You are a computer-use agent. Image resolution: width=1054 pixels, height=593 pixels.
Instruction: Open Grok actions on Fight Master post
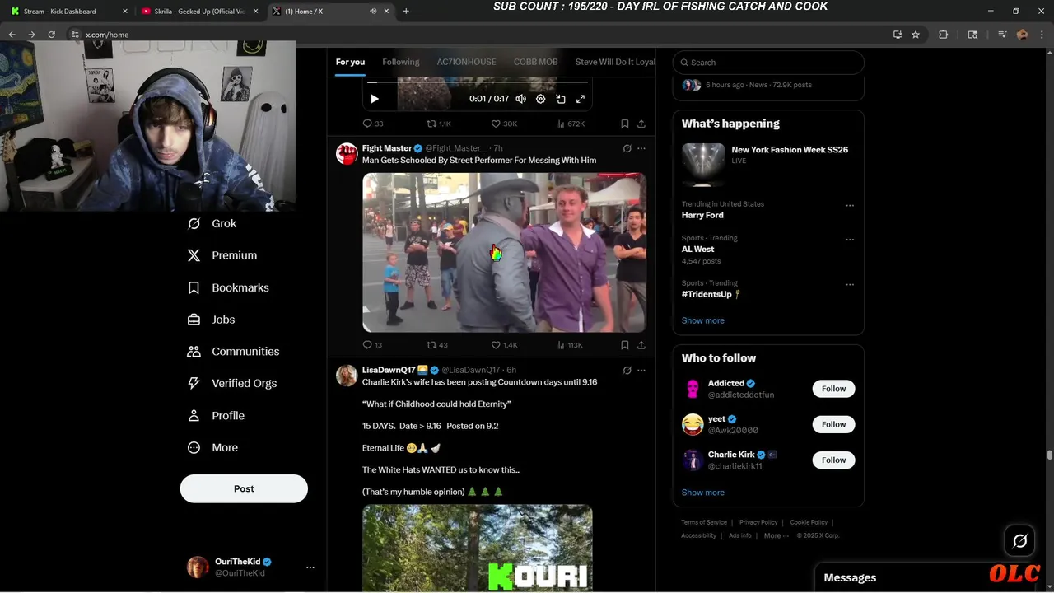(x=627, y=148)
